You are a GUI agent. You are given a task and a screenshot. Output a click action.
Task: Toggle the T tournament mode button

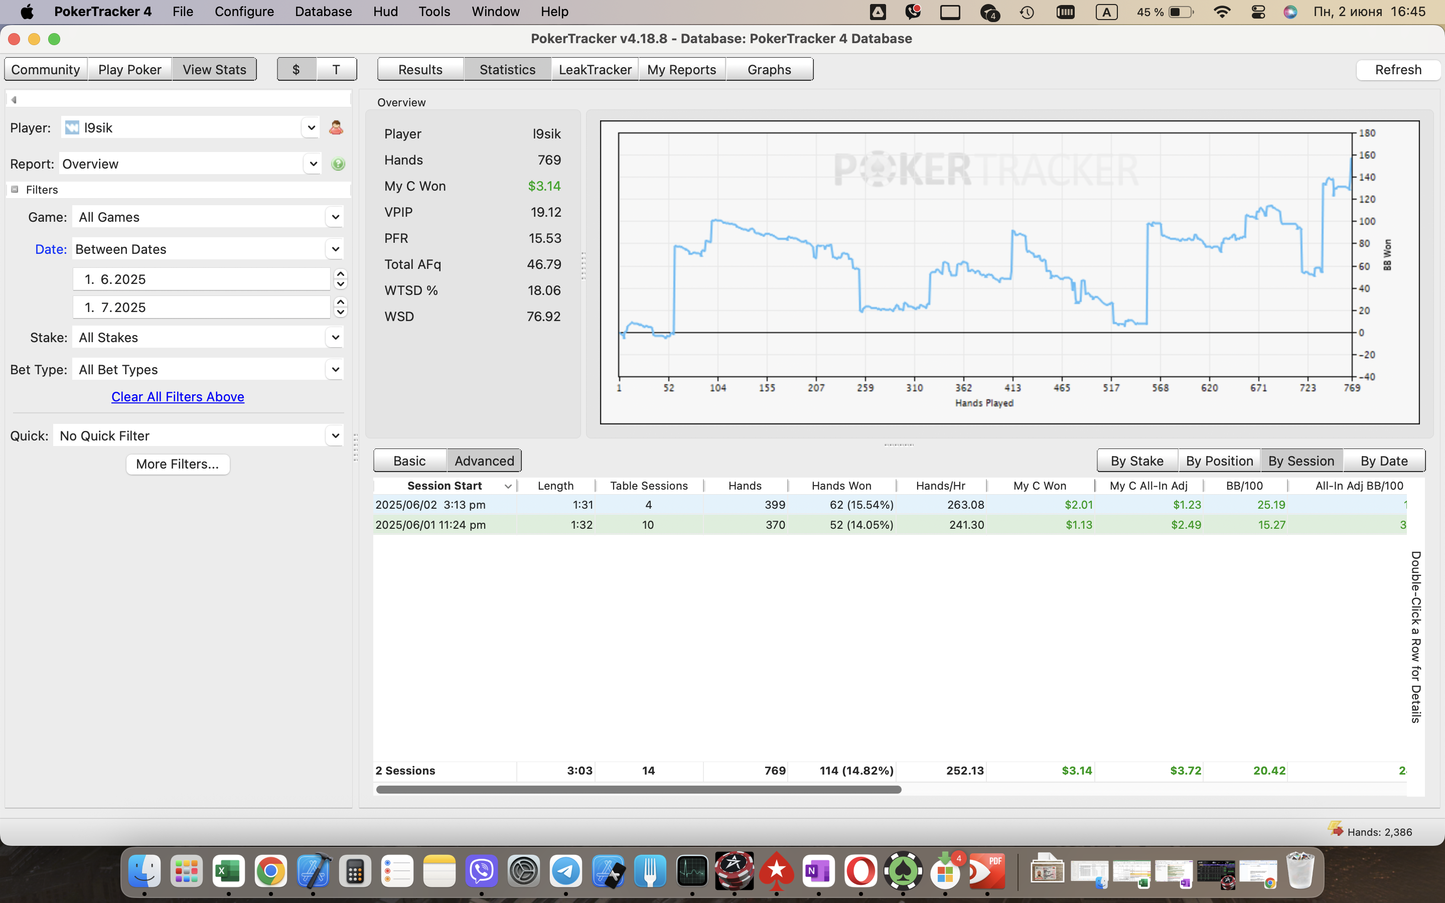336,69
